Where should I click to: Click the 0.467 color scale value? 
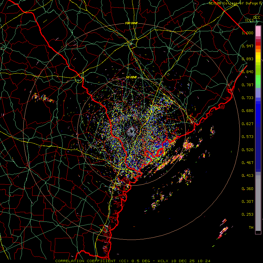click(x=248, y=162)
